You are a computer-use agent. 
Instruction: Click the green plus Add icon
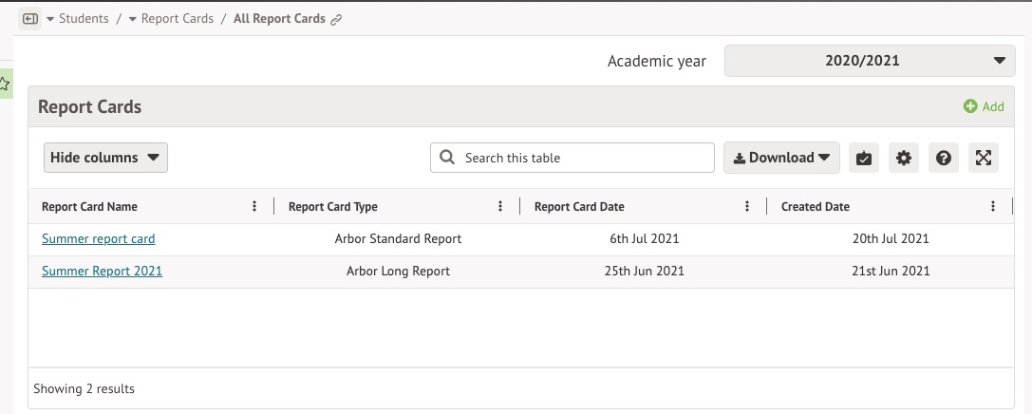pos(970,106)
